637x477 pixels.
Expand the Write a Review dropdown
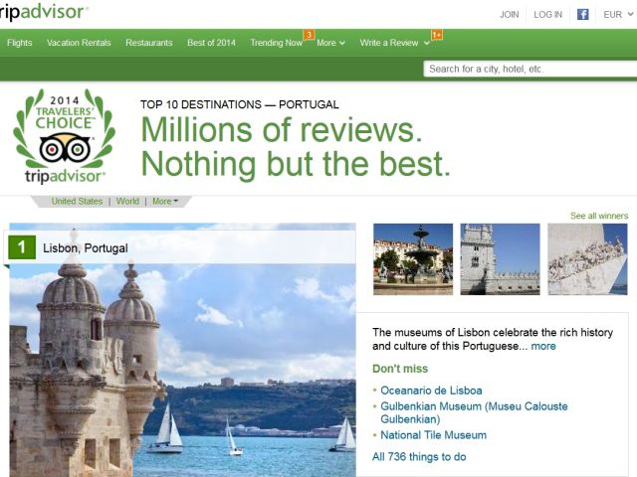pos(395,43)
